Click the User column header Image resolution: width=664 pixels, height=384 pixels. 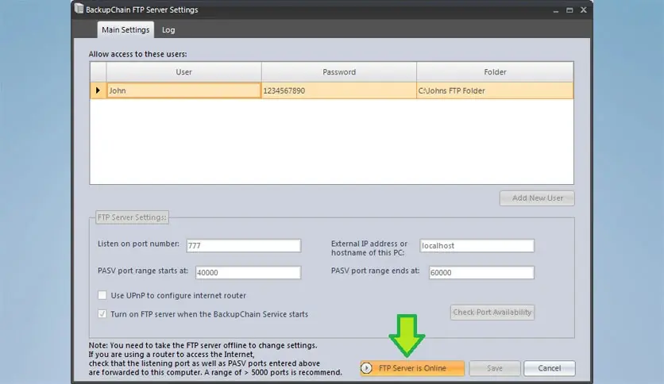(x=183, y=72)
